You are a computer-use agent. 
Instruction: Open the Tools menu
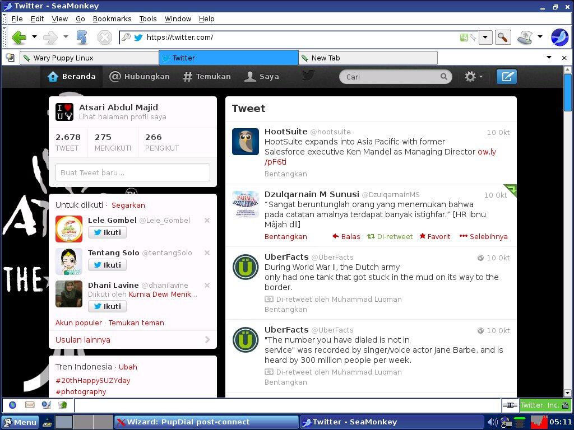coord(148,18)
